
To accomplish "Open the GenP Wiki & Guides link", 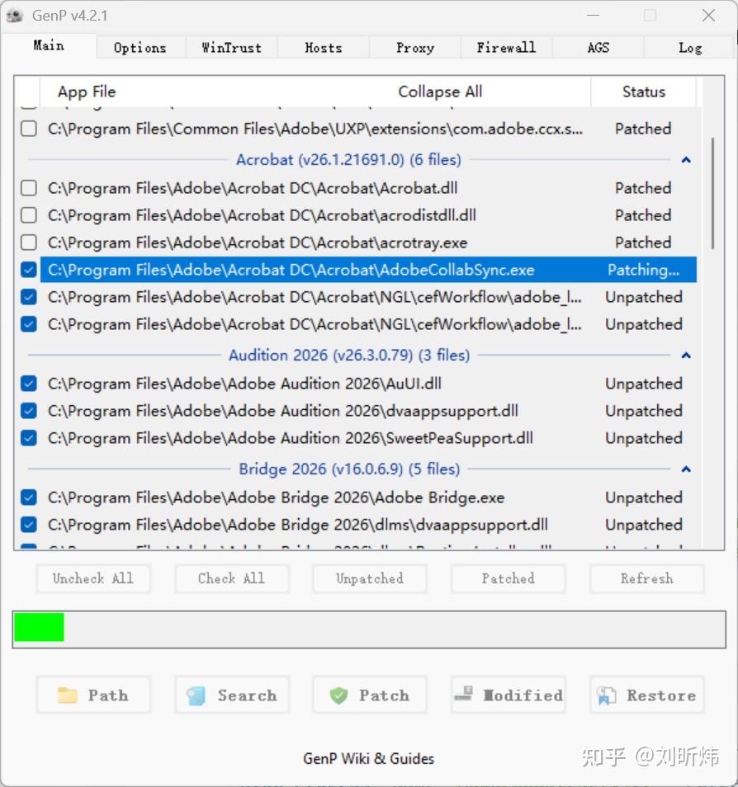I will pos(369,758).
